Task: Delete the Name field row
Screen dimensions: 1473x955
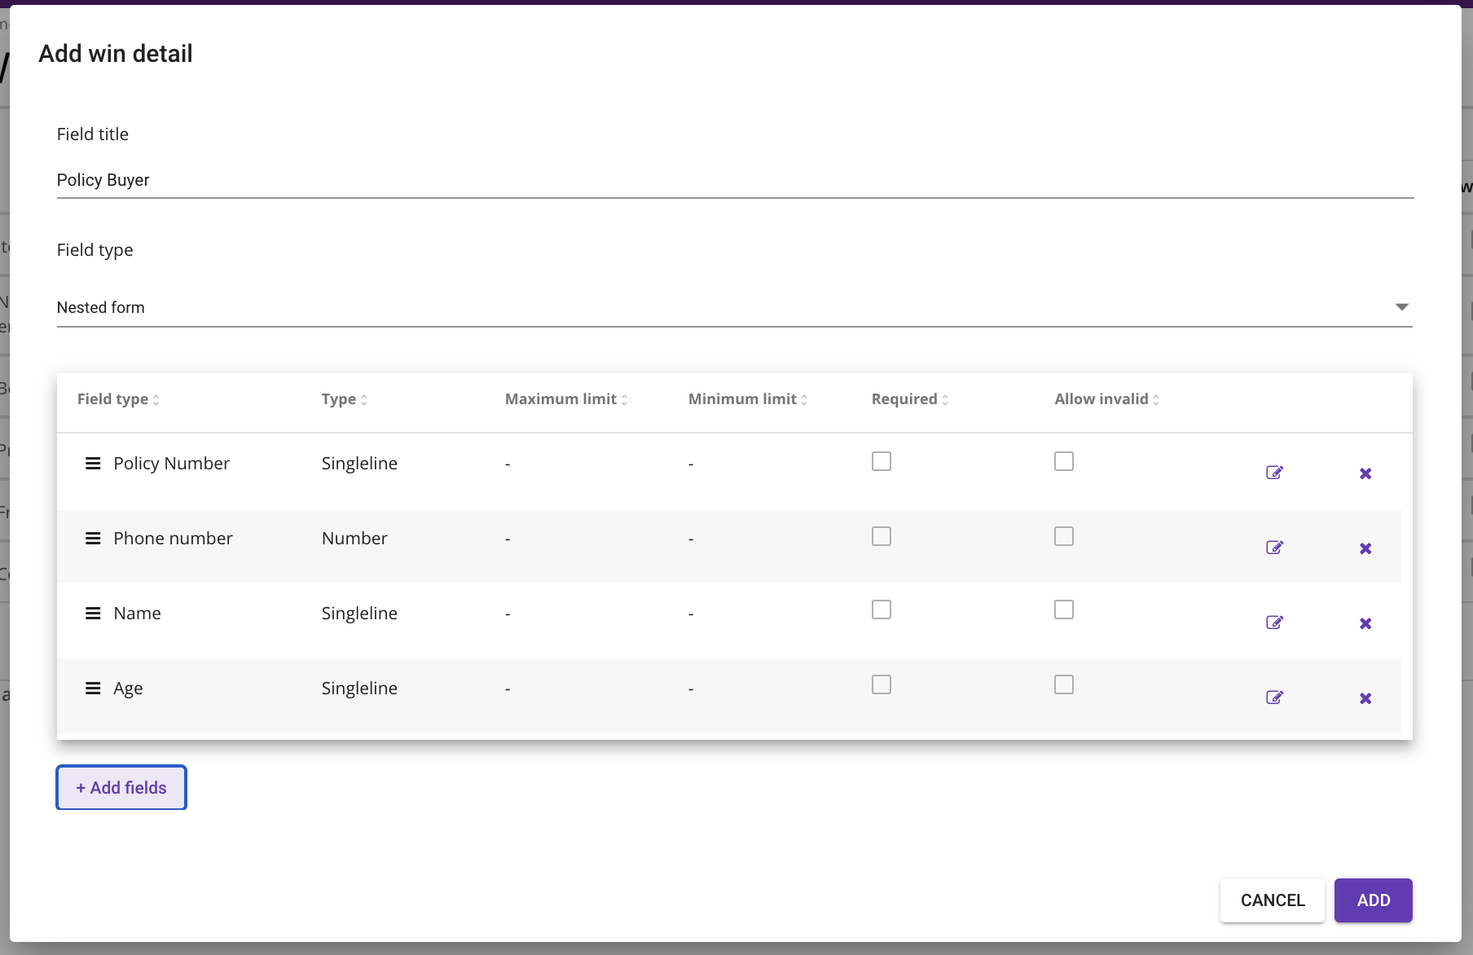Action: coord(1365,623)
